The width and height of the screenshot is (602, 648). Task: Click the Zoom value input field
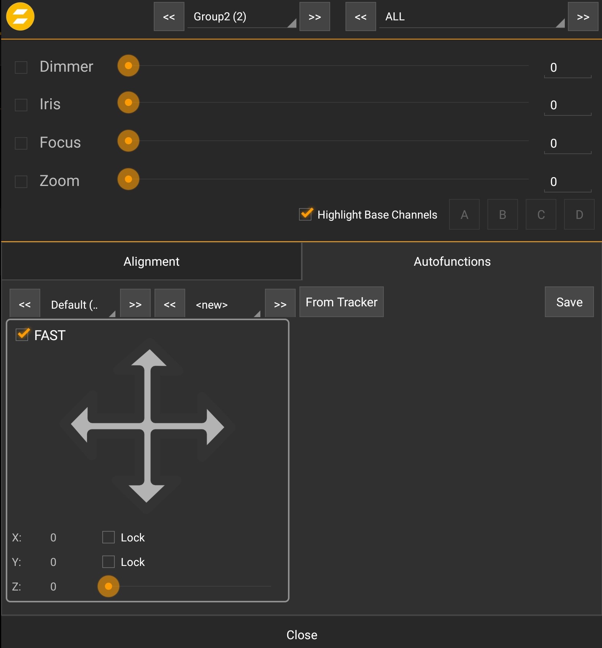tap(567, 182)
